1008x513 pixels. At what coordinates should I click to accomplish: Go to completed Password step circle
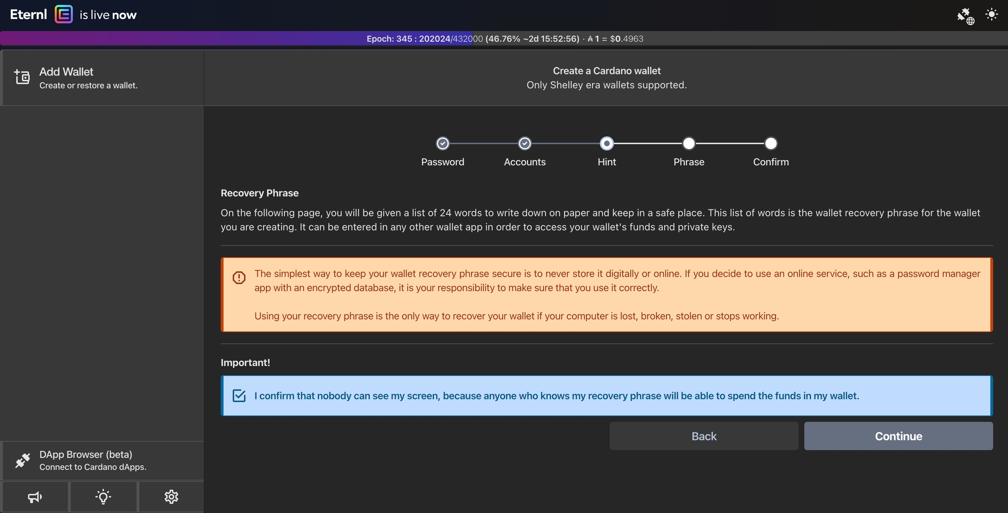[x=442, y=143]
